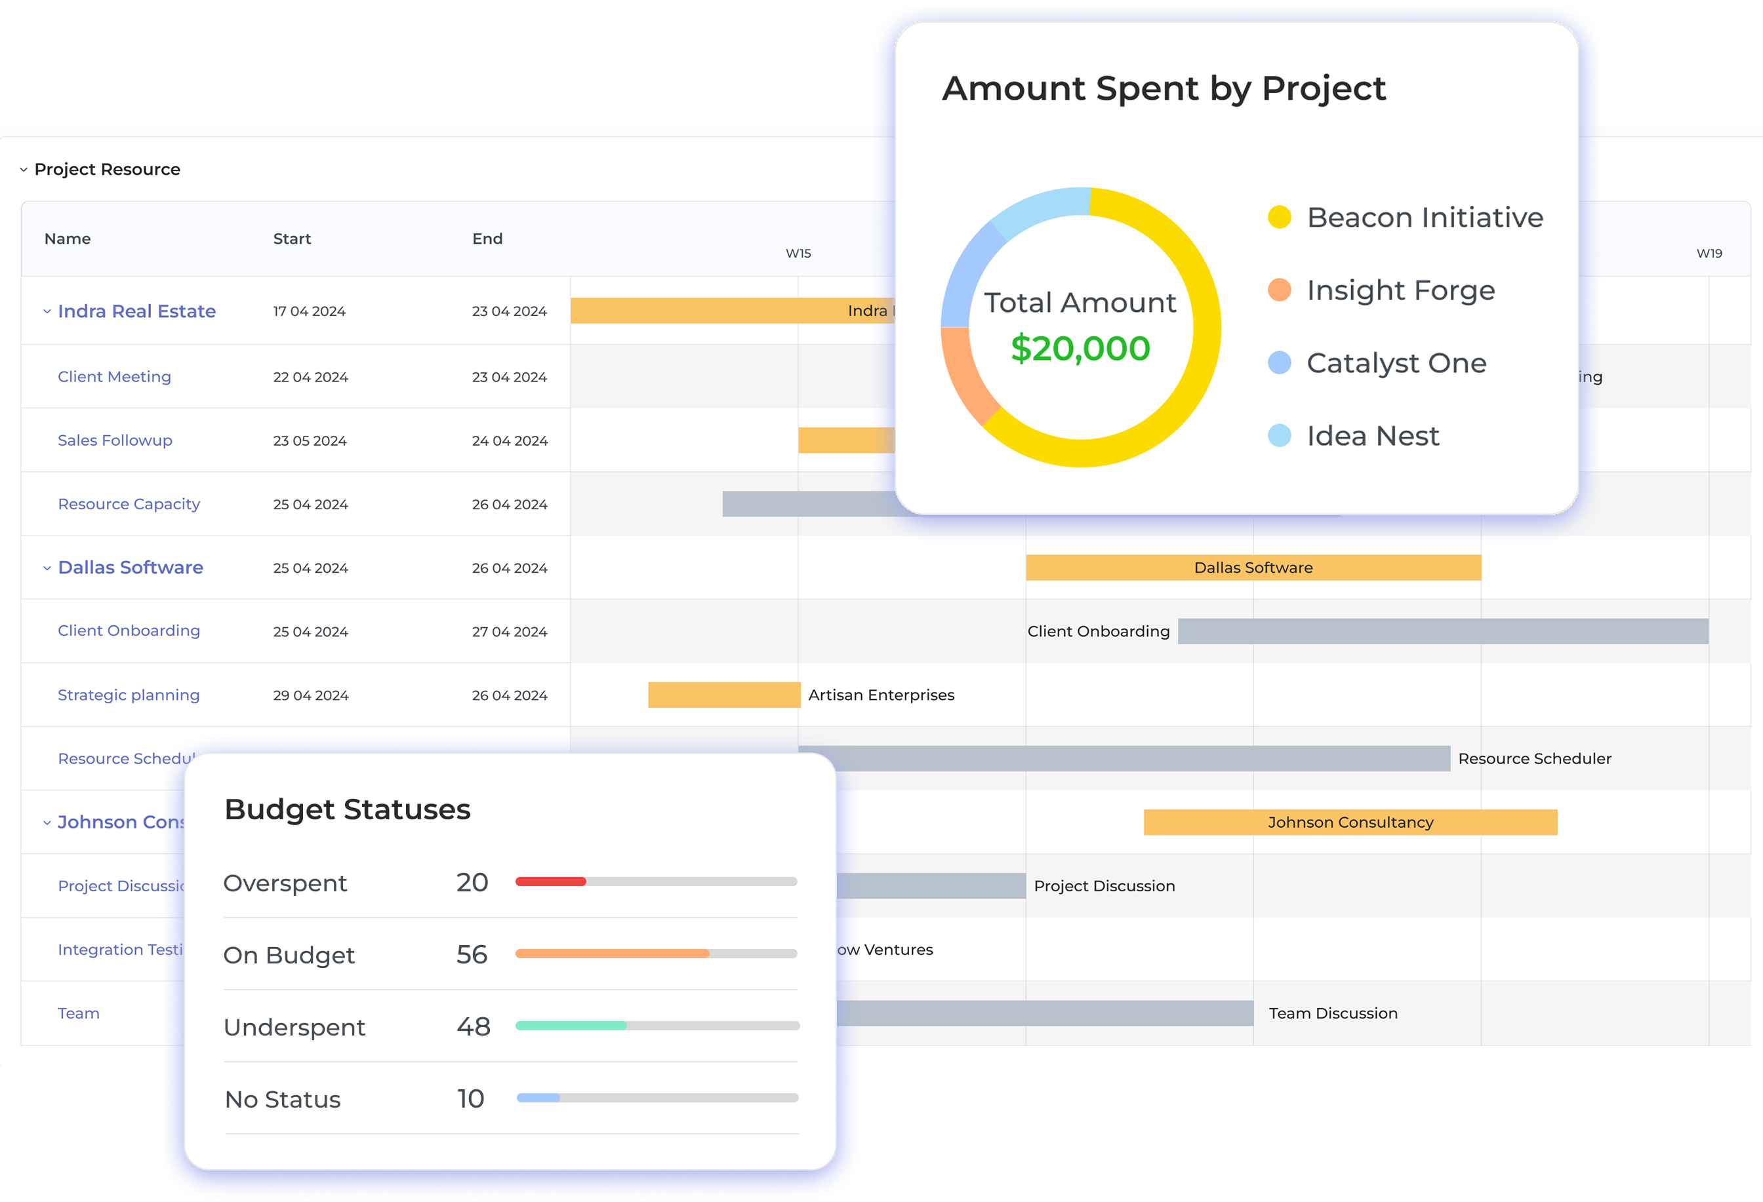Click the Artisan Enterprises bar label

tap(881, 695)
